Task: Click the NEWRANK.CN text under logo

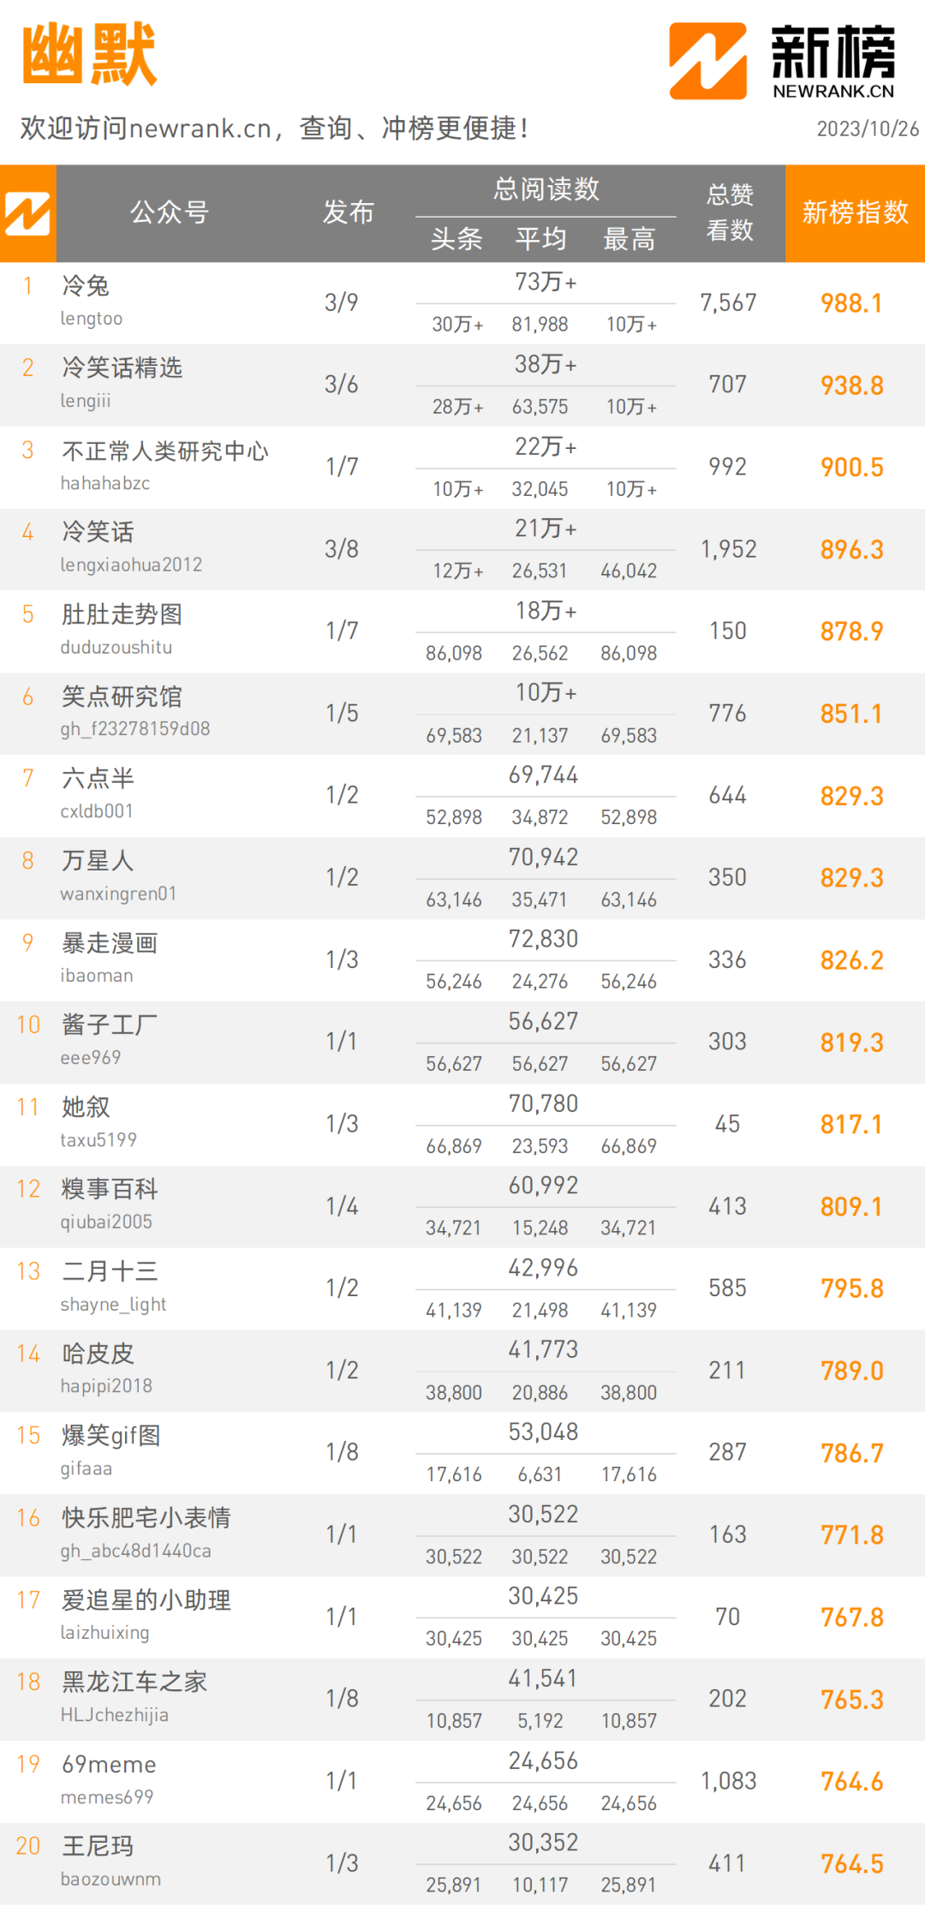Action: coord(833,92)
